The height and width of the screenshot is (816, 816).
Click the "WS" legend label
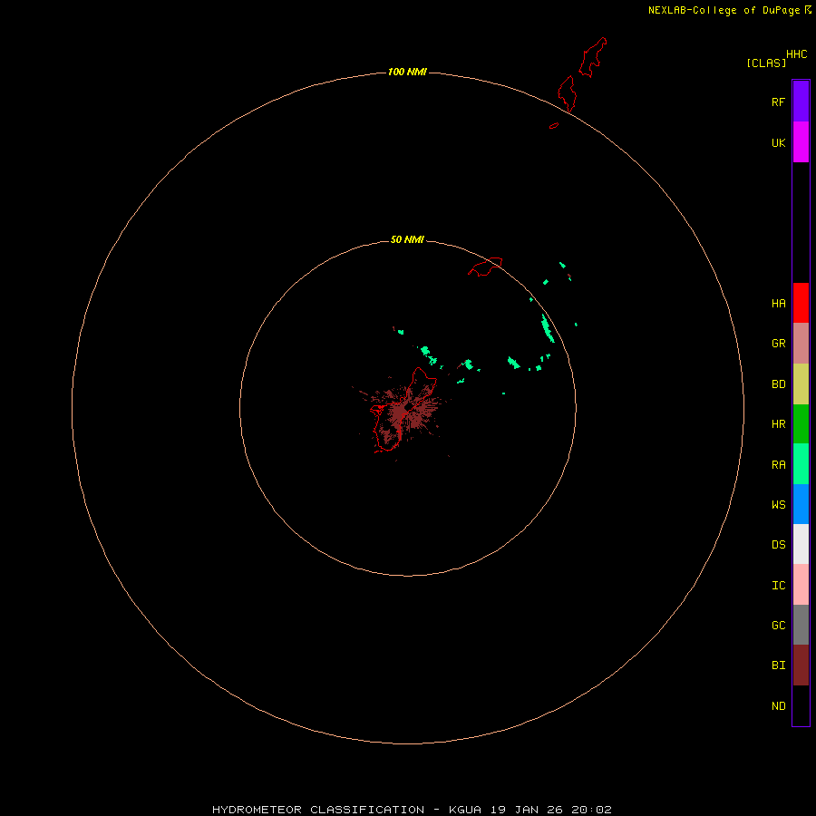coord(778,504)
